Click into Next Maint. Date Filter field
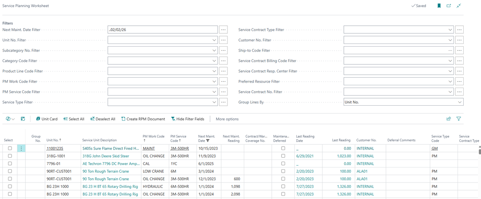 click(x=163, y=29)
